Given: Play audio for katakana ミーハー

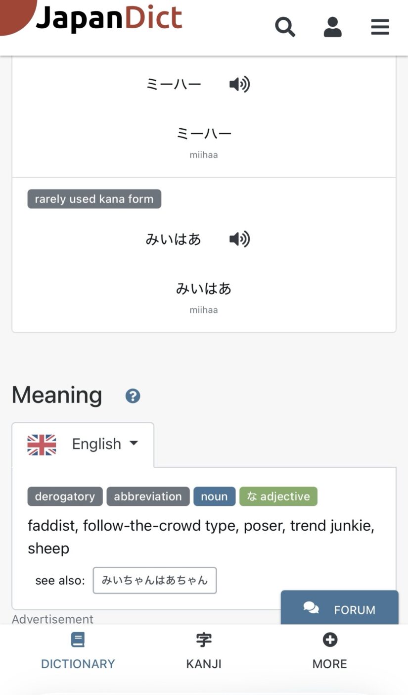Looking at the screenshot, I should pyautogui.click(x=240, y=84).
